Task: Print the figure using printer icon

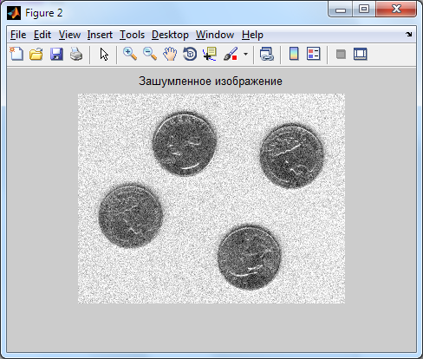Action: click(x=76, y=54)
